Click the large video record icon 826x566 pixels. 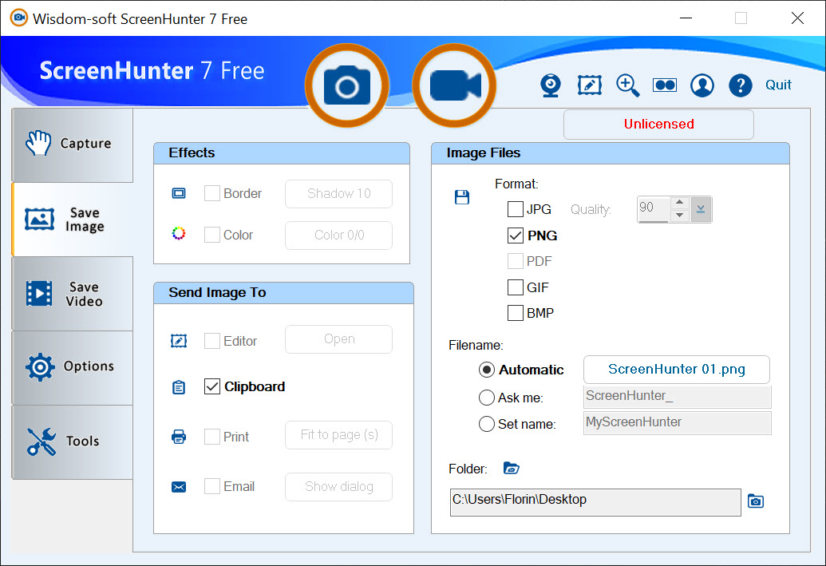454,85
